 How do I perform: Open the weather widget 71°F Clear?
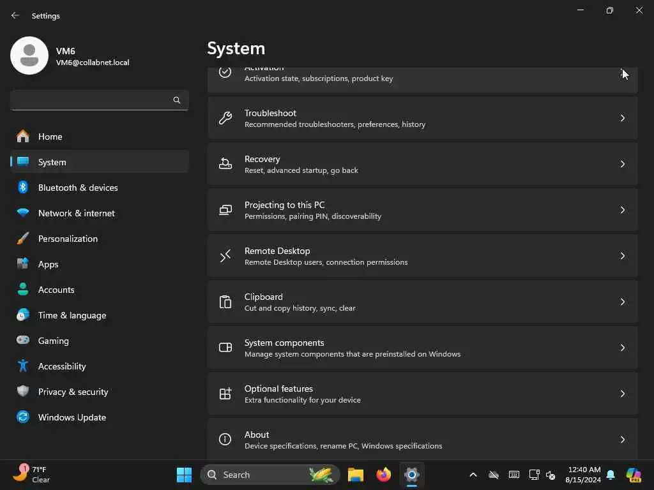click(31, 474)
